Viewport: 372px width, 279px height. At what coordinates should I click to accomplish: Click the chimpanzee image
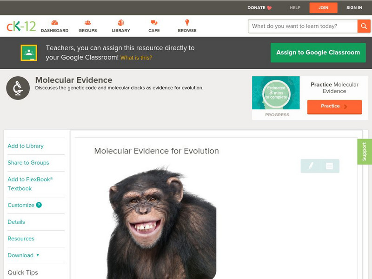point(162,222)
